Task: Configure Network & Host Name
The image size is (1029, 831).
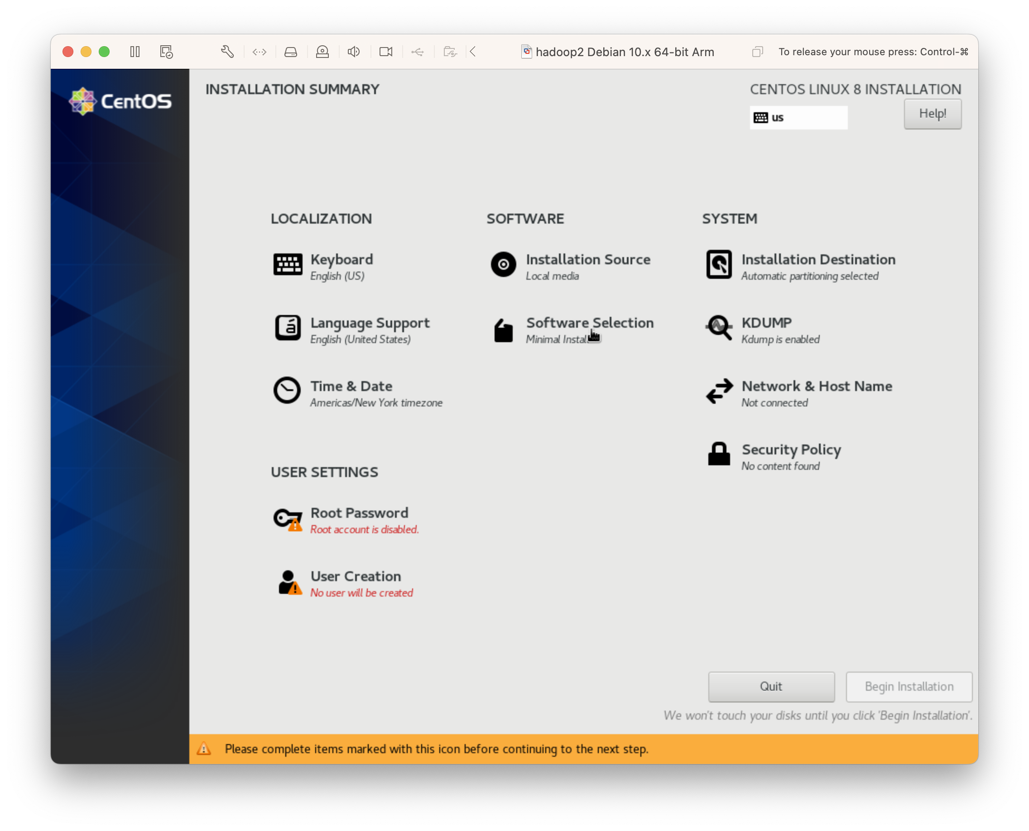Action: 816,386
